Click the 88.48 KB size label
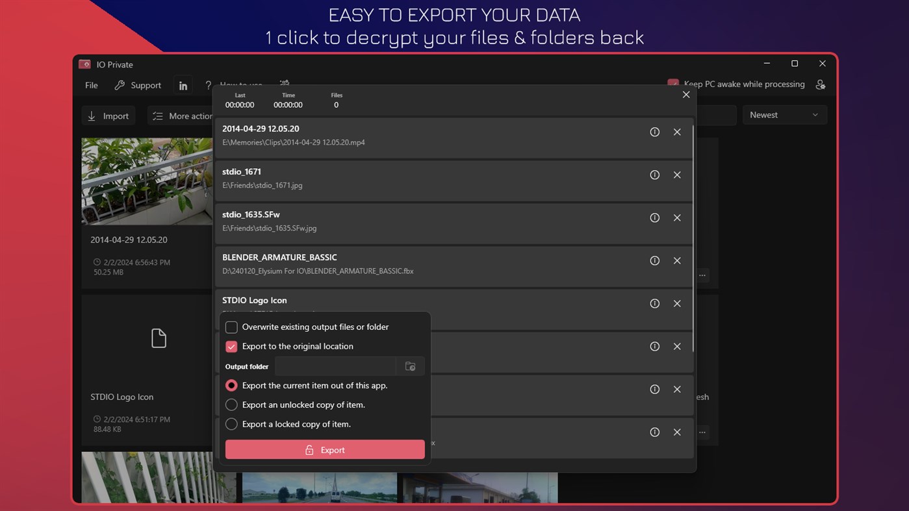Viewport: 909px width, 511px height. coord(107,429)
